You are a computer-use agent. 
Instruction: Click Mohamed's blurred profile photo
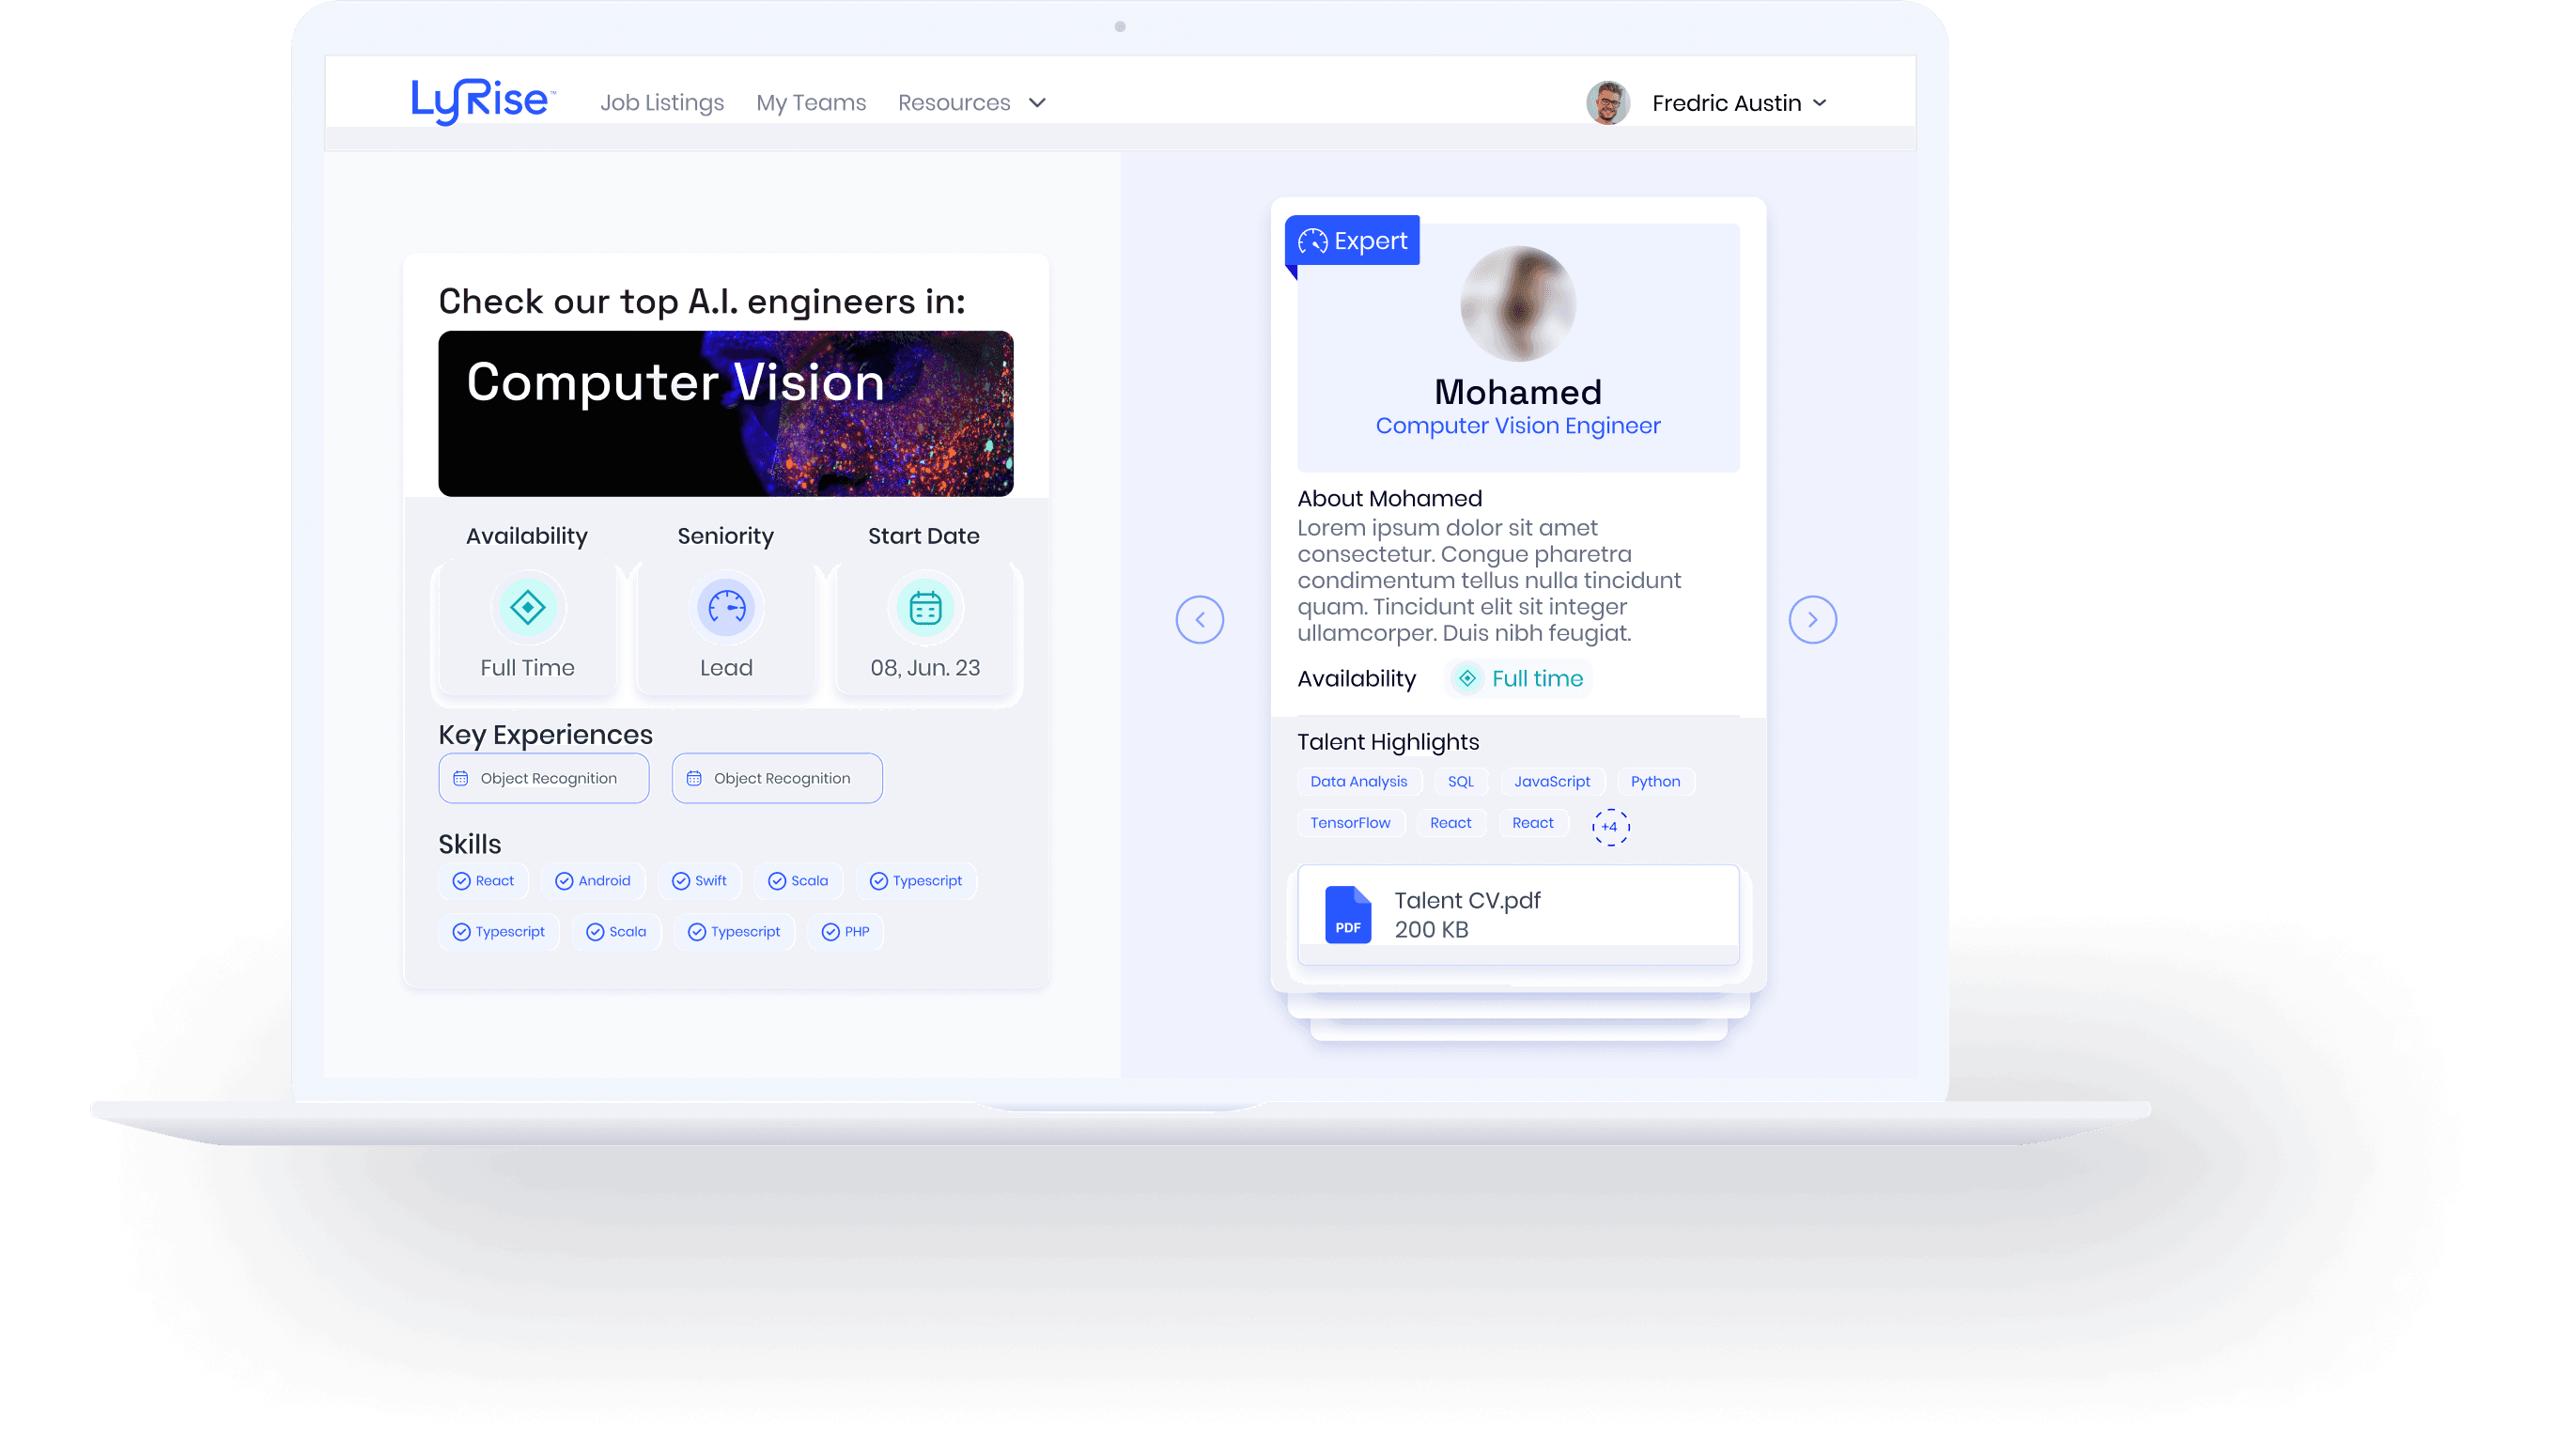[1517, 304]
